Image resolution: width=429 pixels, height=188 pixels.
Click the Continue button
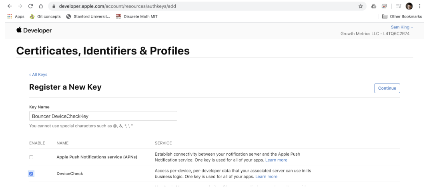[x=387, y=88]
